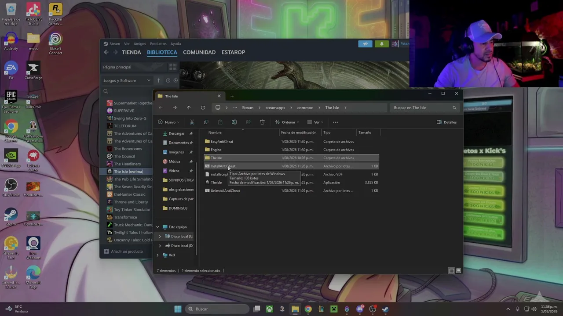
Task: Open the three-dot more options in Explorer toolbar
Action: (335, 122)
